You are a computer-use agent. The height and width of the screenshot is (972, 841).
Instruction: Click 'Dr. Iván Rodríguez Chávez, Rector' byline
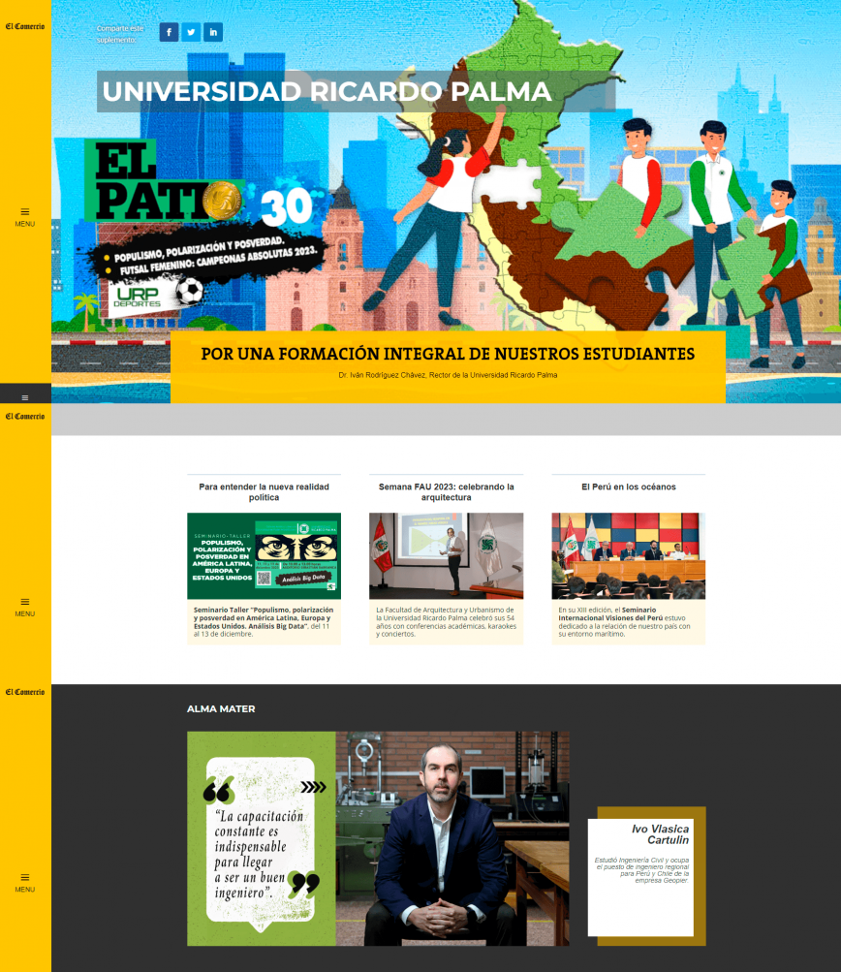tap(448, 375)
